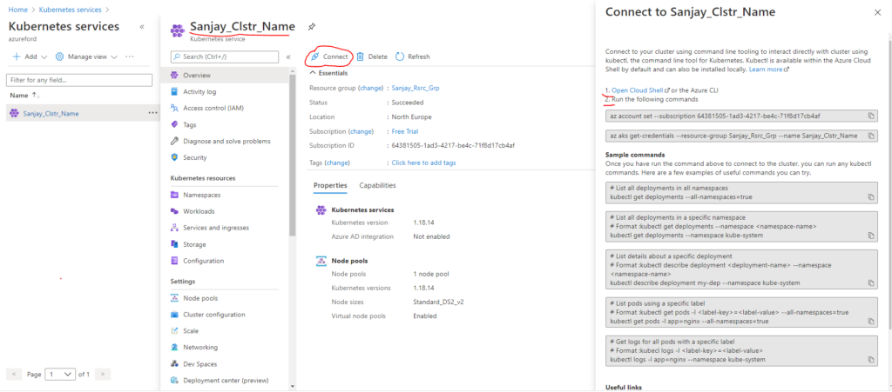Click the Networking icon in Settings
This screenshot has width=892, height=392.
tap(174, 347)
